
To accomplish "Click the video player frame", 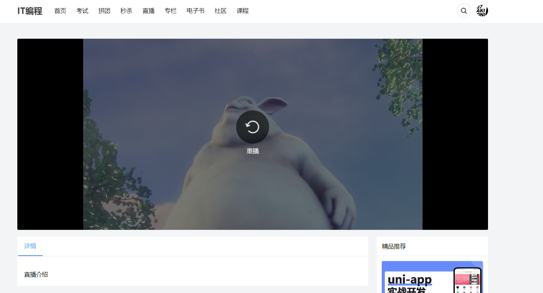I will point(252,134).
